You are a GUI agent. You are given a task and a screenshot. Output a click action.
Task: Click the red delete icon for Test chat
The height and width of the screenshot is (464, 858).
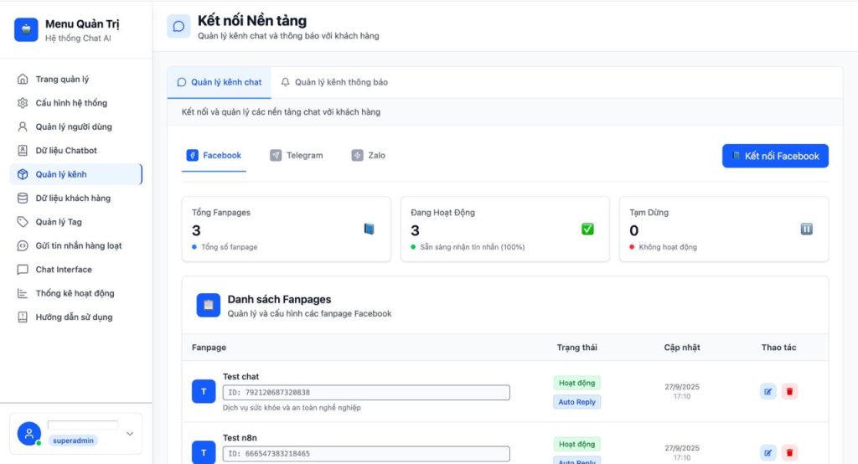(x=789, y=391)
